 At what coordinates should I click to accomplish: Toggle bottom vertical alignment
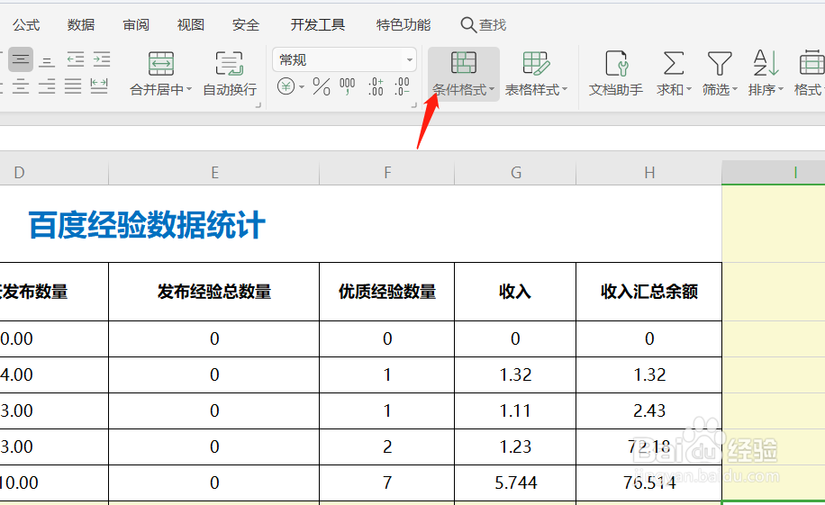tap(47, 60)
